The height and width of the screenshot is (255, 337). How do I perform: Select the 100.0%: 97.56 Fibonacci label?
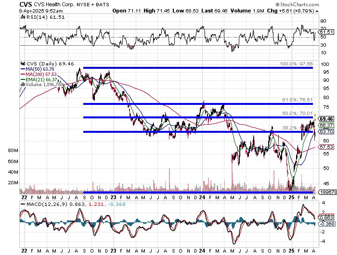point(296,64)
